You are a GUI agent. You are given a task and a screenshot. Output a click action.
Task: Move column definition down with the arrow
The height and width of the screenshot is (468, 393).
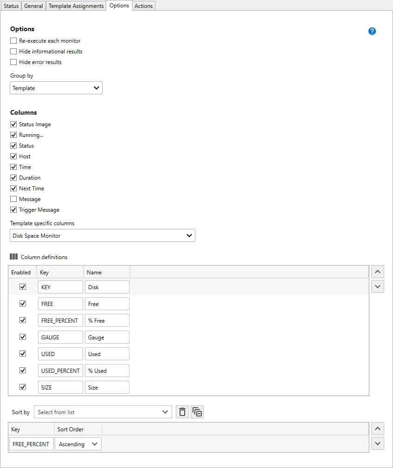pyautogui.click(x=378, y=286)
